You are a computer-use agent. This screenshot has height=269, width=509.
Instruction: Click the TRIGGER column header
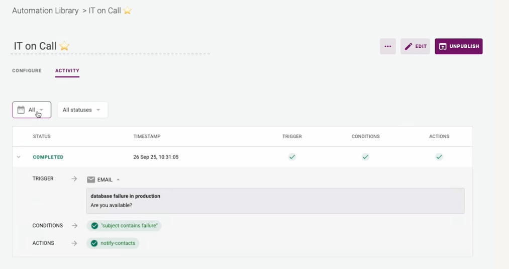tap(292, 136)
